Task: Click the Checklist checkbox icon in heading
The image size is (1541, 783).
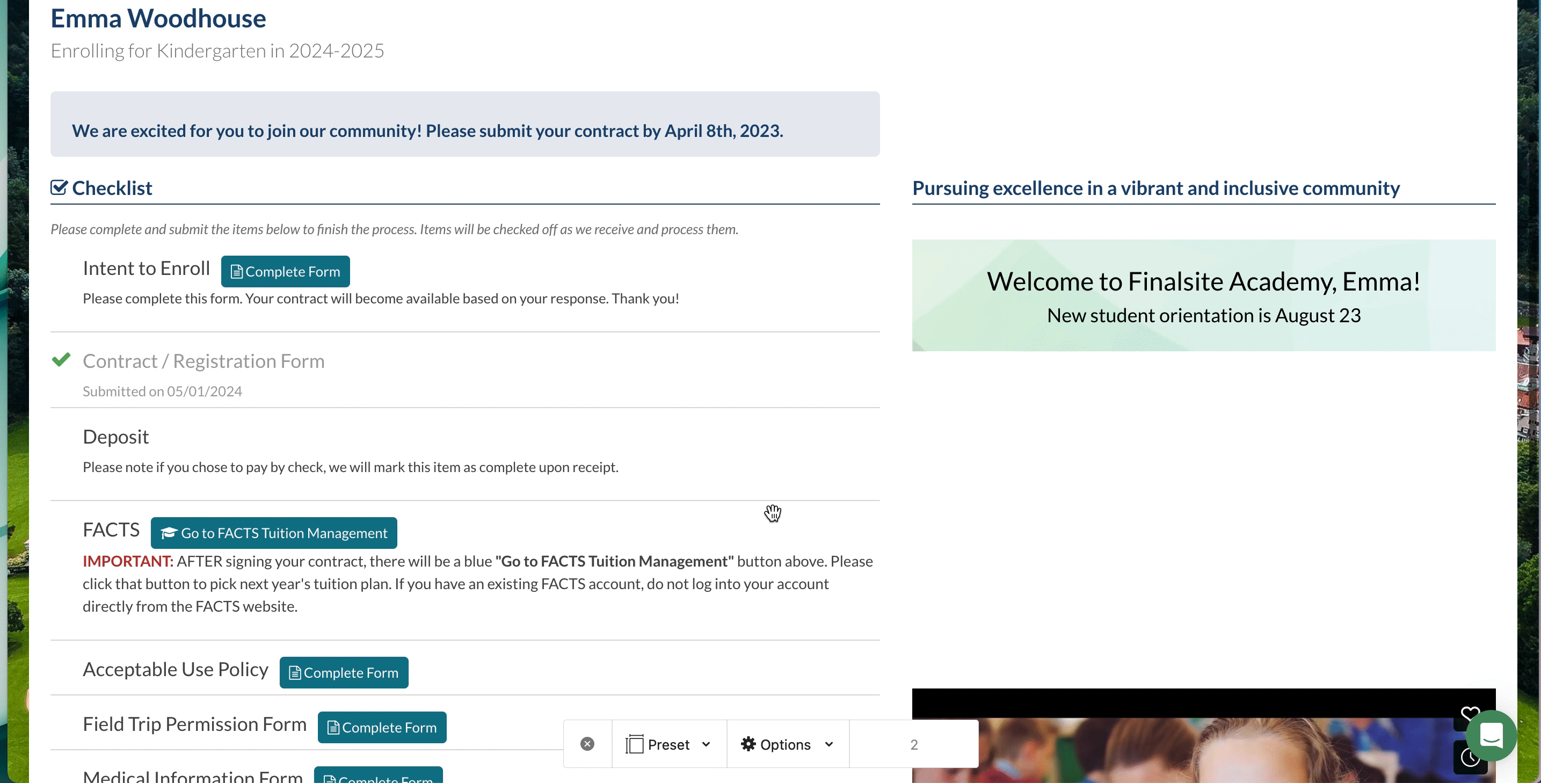Action: tap(59, 188)
